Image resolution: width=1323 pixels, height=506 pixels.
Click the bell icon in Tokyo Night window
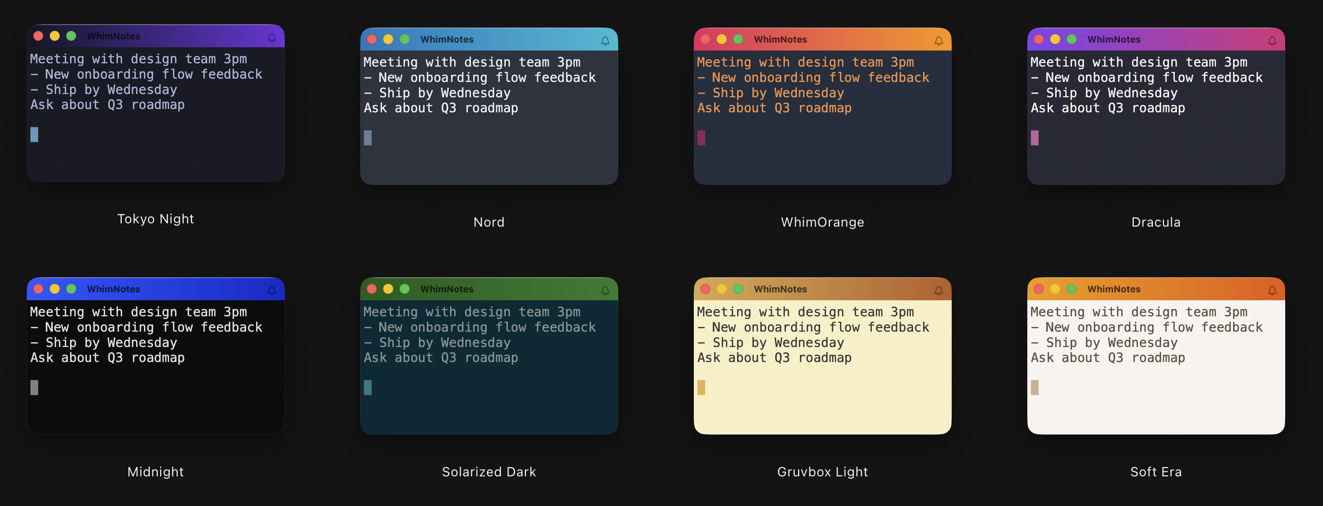pos(272,37)
